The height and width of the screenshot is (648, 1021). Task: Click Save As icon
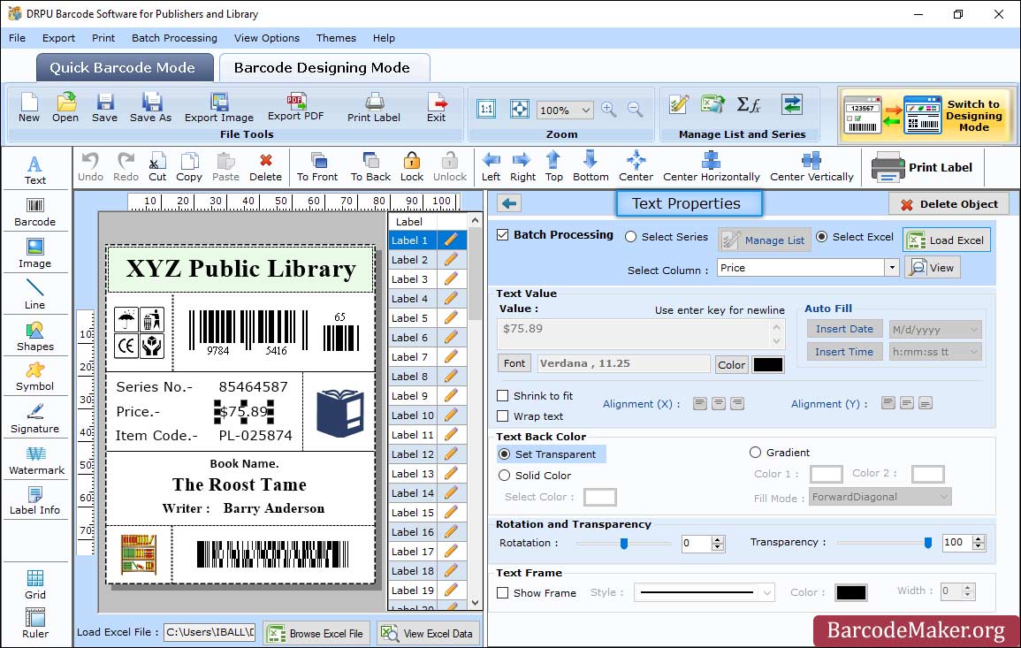pos(151,108)
